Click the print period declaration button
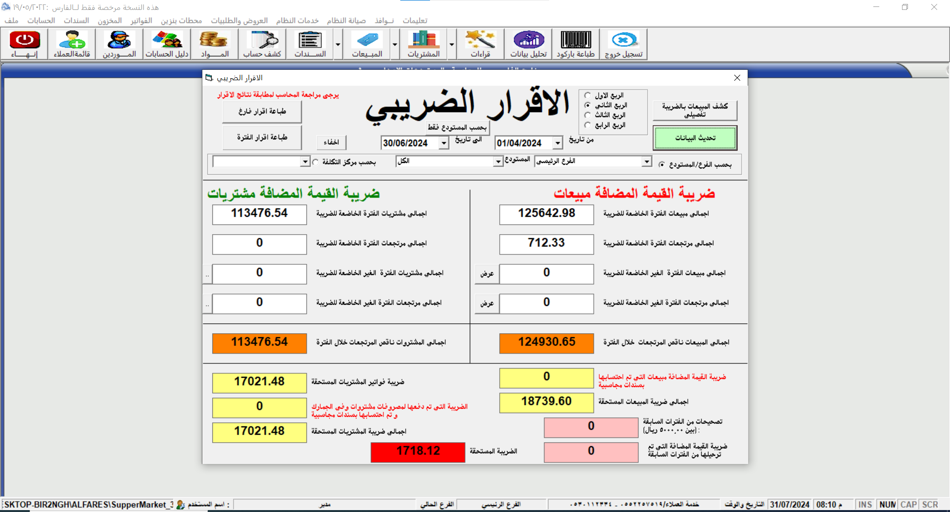Image resolution: width=950 pixels, height=512 pixels. [262, 137]
